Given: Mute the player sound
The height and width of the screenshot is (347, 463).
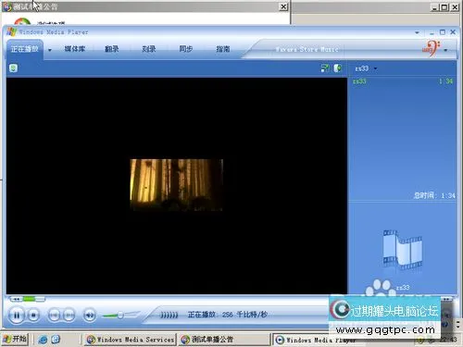Looking at the screenshot, I should coord(90,315).
